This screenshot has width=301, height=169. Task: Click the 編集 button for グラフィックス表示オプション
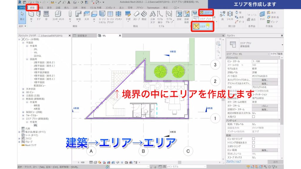[264, 84]
